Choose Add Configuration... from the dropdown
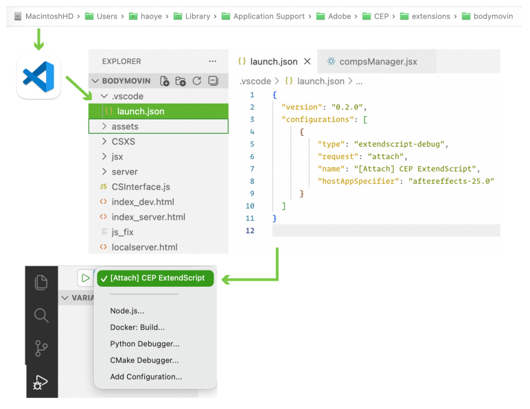The width and height of the screenshot is (530, 409). pos(146,377)
